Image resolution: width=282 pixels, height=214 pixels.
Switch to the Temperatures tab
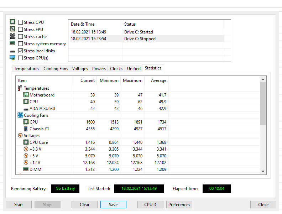(x=27, y=69)
